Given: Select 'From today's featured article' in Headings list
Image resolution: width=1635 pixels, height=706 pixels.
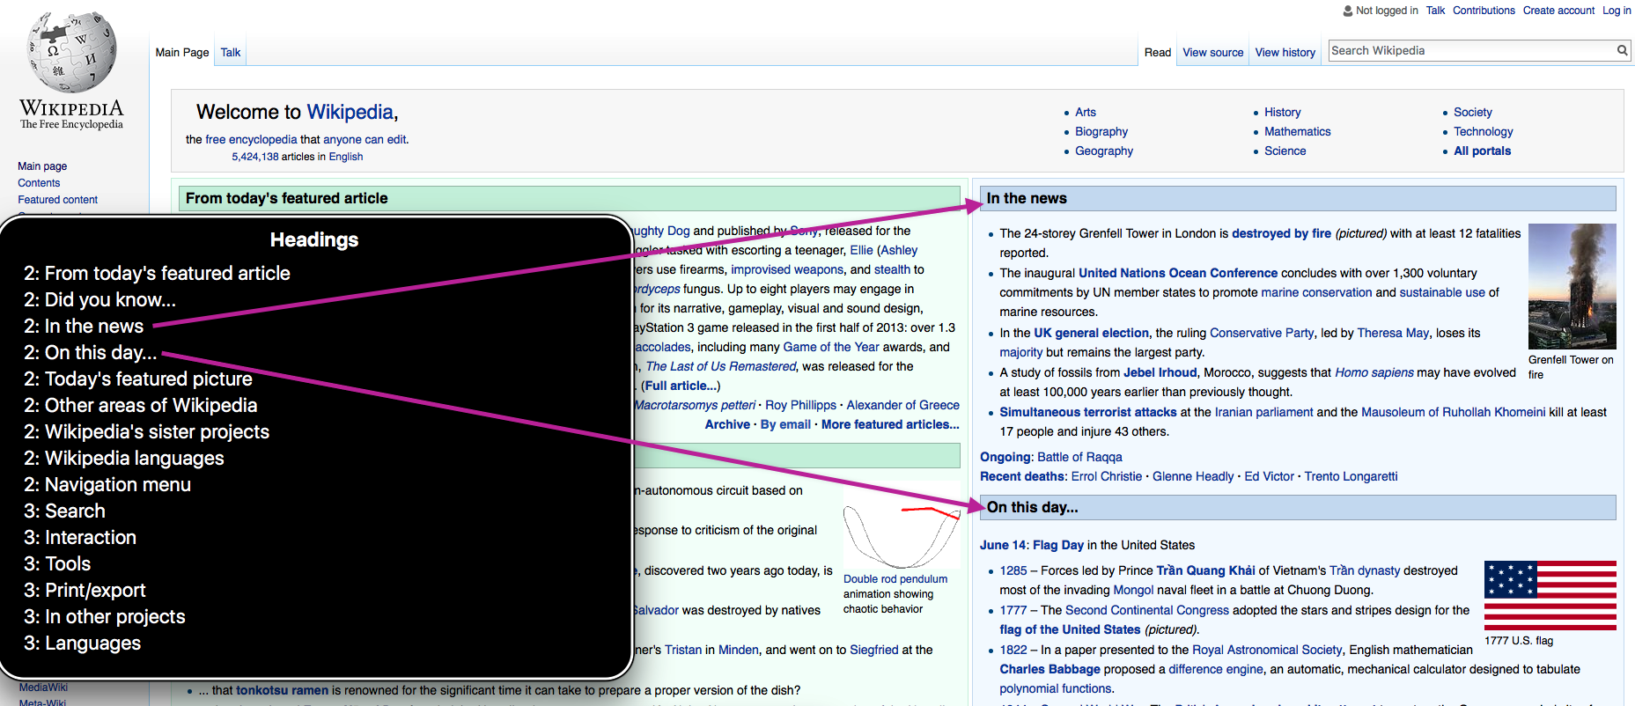Looking at the screenshot, I should pyautogui.click(x=157, y=274).
